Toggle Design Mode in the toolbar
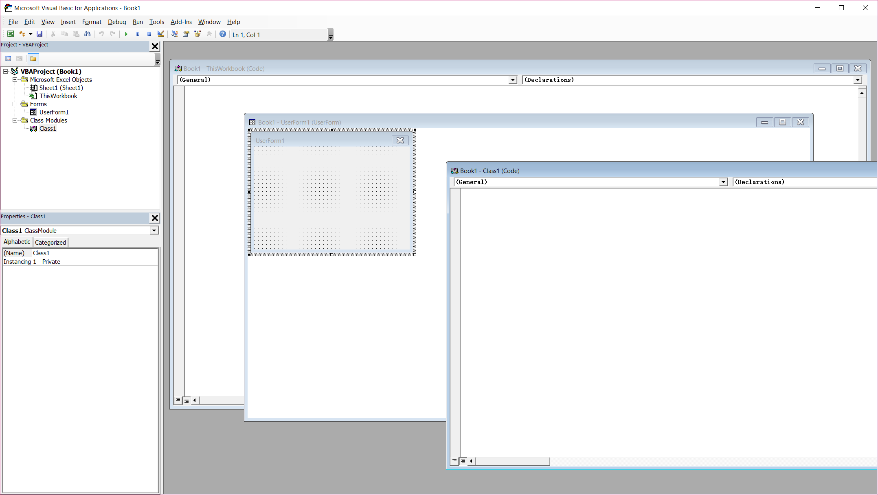The width and height of the screenshot is (878, 495). 161,34
